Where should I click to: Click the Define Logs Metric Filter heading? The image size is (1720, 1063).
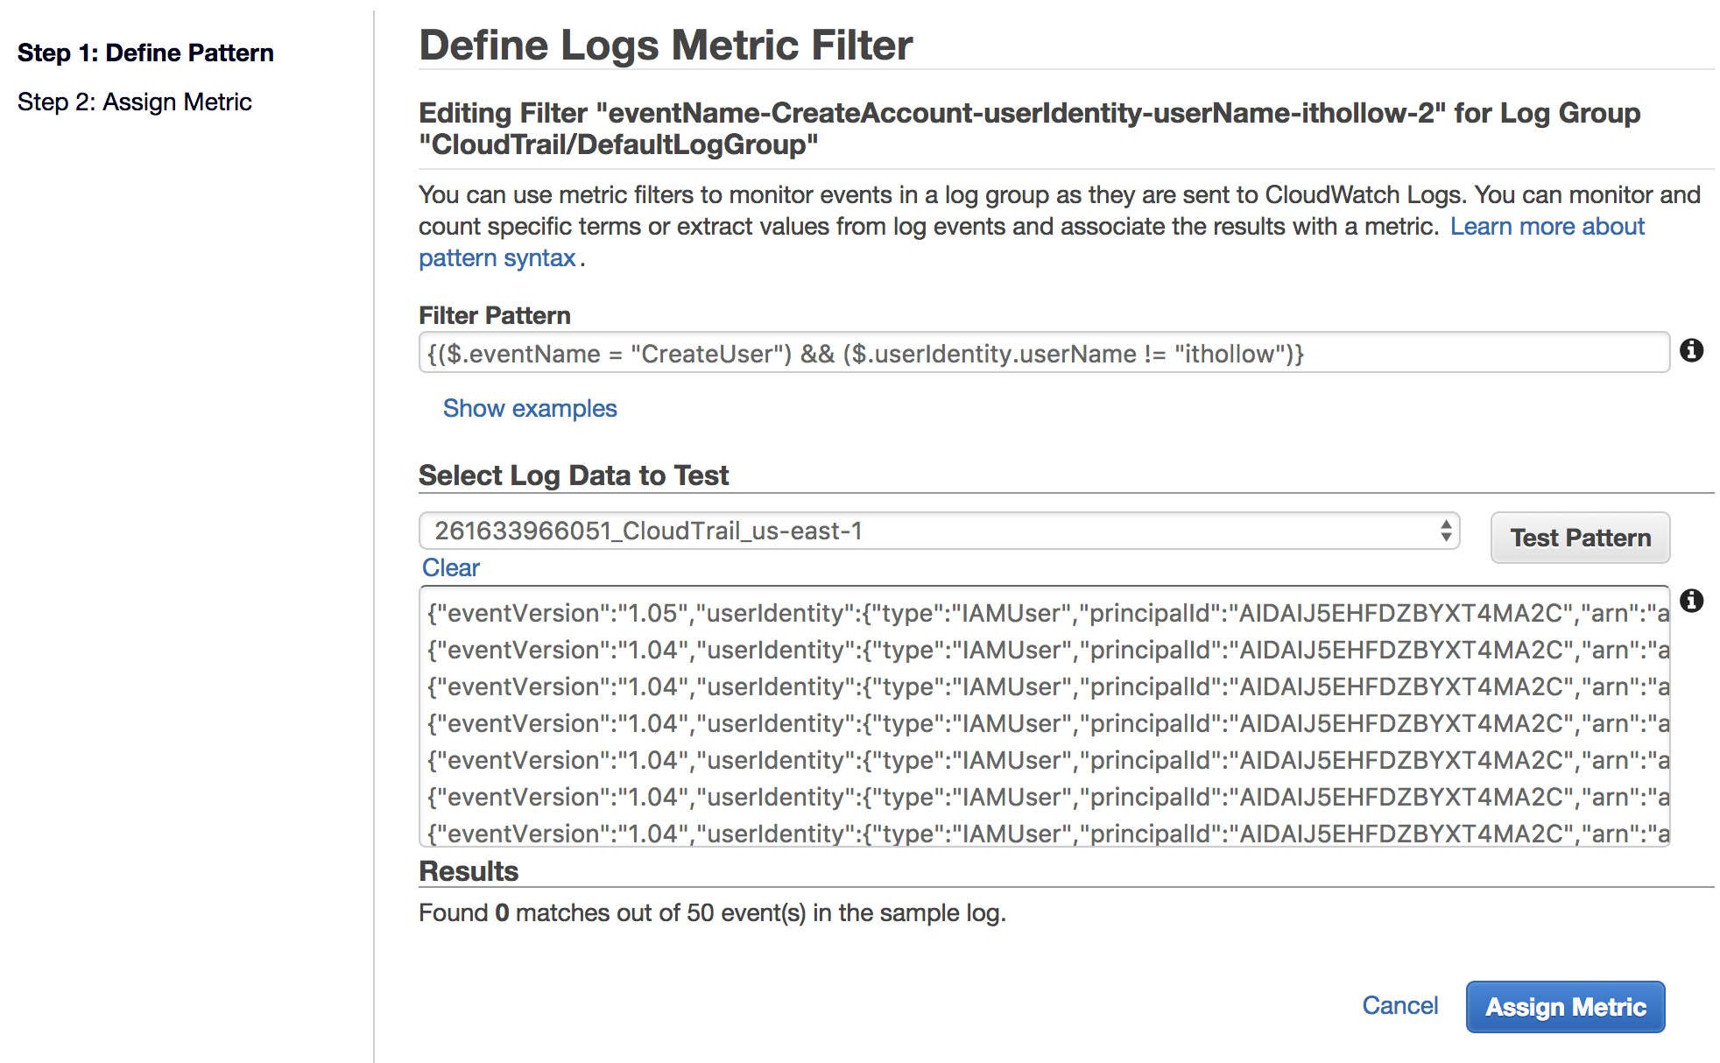666,46
